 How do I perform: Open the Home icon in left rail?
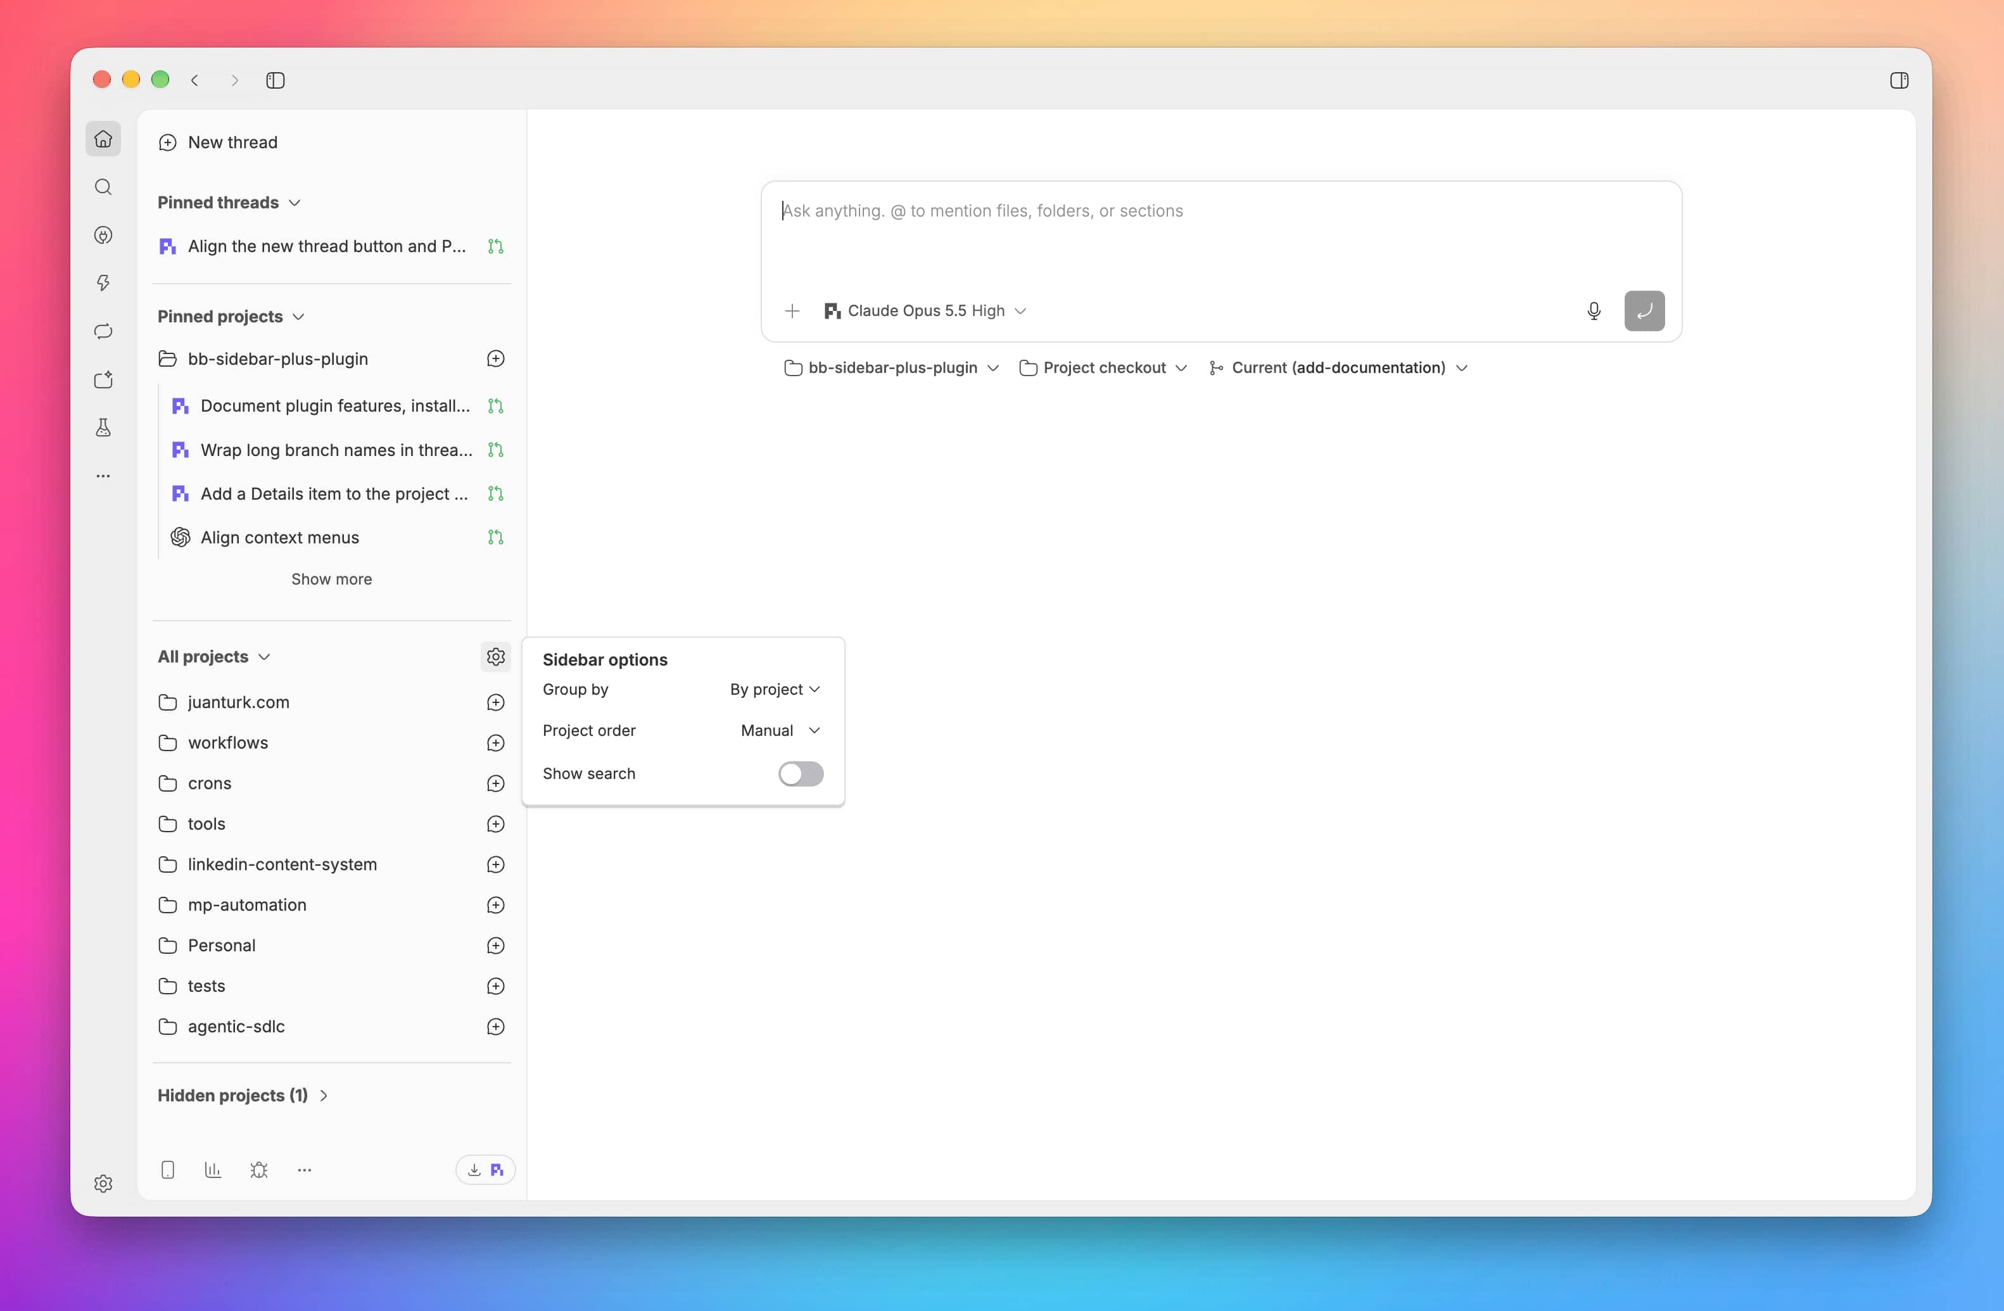tap(103, 139)
